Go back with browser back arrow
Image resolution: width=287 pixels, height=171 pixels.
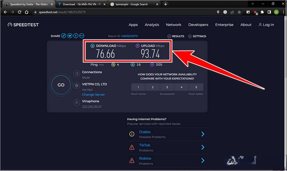pos(5,12)
